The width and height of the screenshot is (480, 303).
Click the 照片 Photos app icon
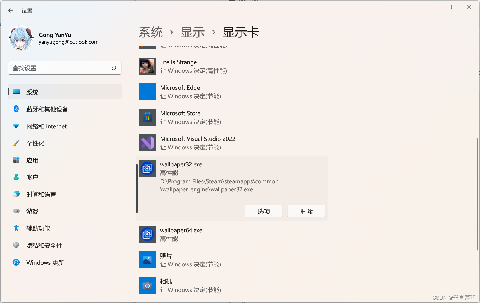(147, 260)
